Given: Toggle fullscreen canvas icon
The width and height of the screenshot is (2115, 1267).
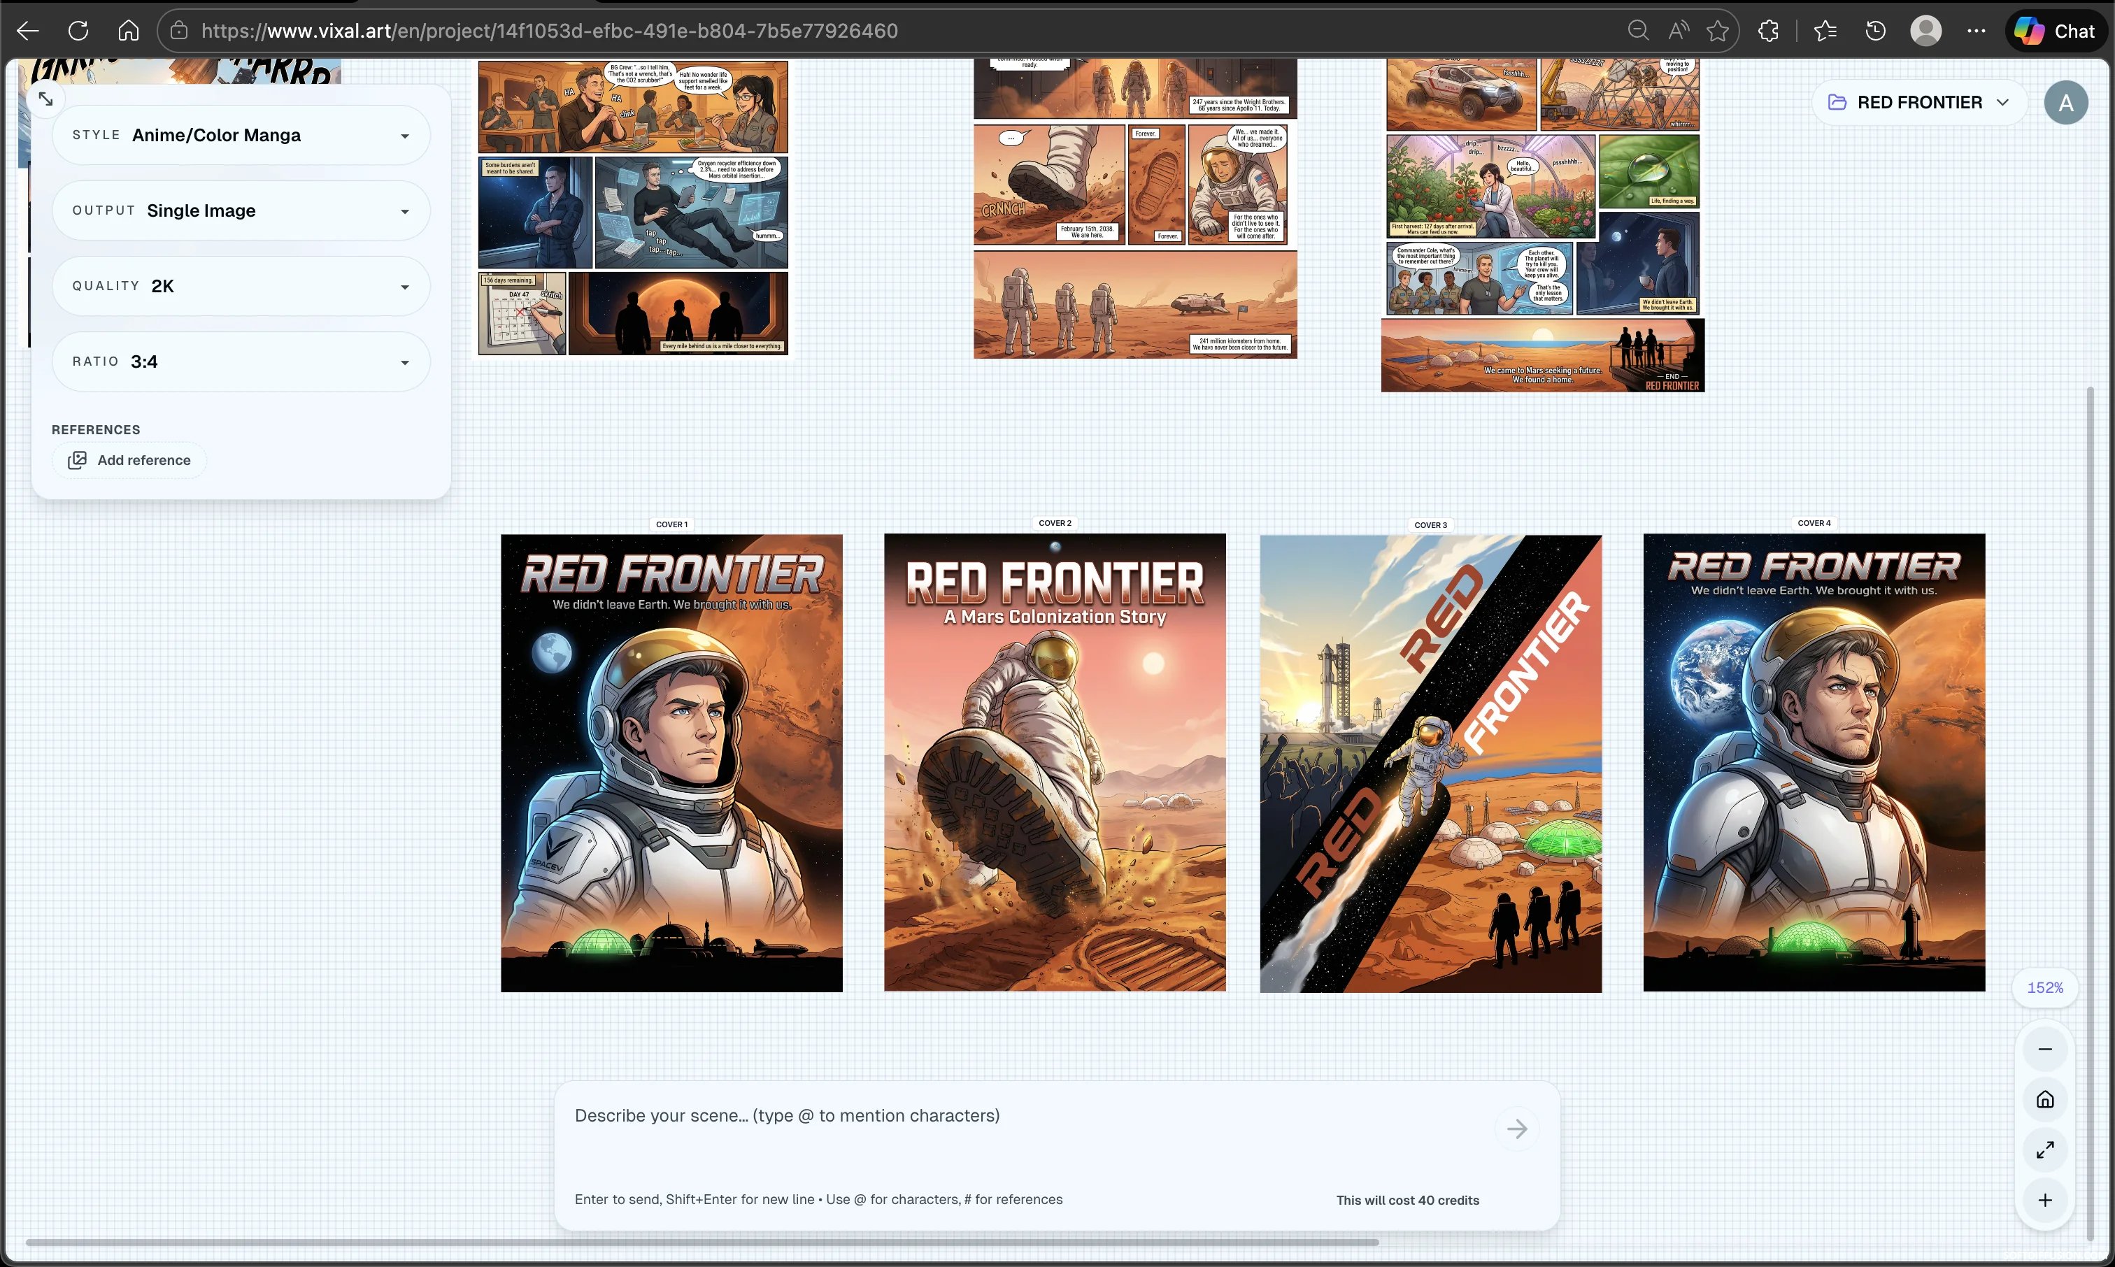Looking at the screenshot, I should (x=2045, y=1150).
